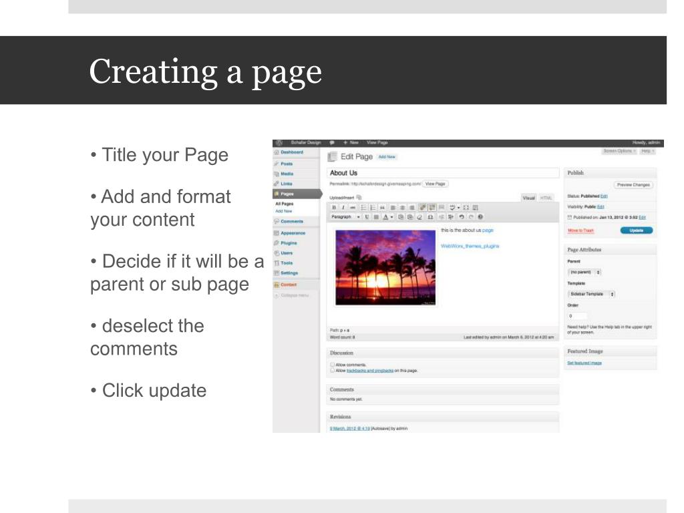Align text left
The image size is (684, 513).
tap(393, 208)
